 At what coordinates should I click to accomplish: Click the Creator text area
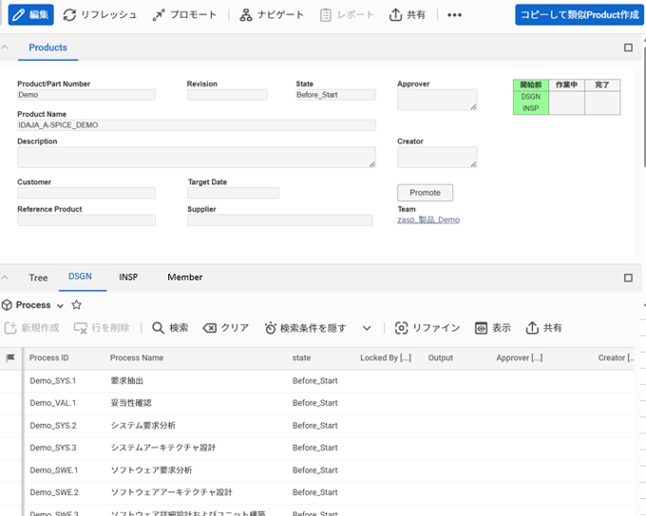coord(437,157)
